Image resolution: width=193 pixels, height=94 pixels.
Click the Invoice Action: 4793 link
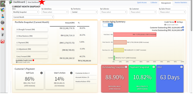(x=83, y=81)
